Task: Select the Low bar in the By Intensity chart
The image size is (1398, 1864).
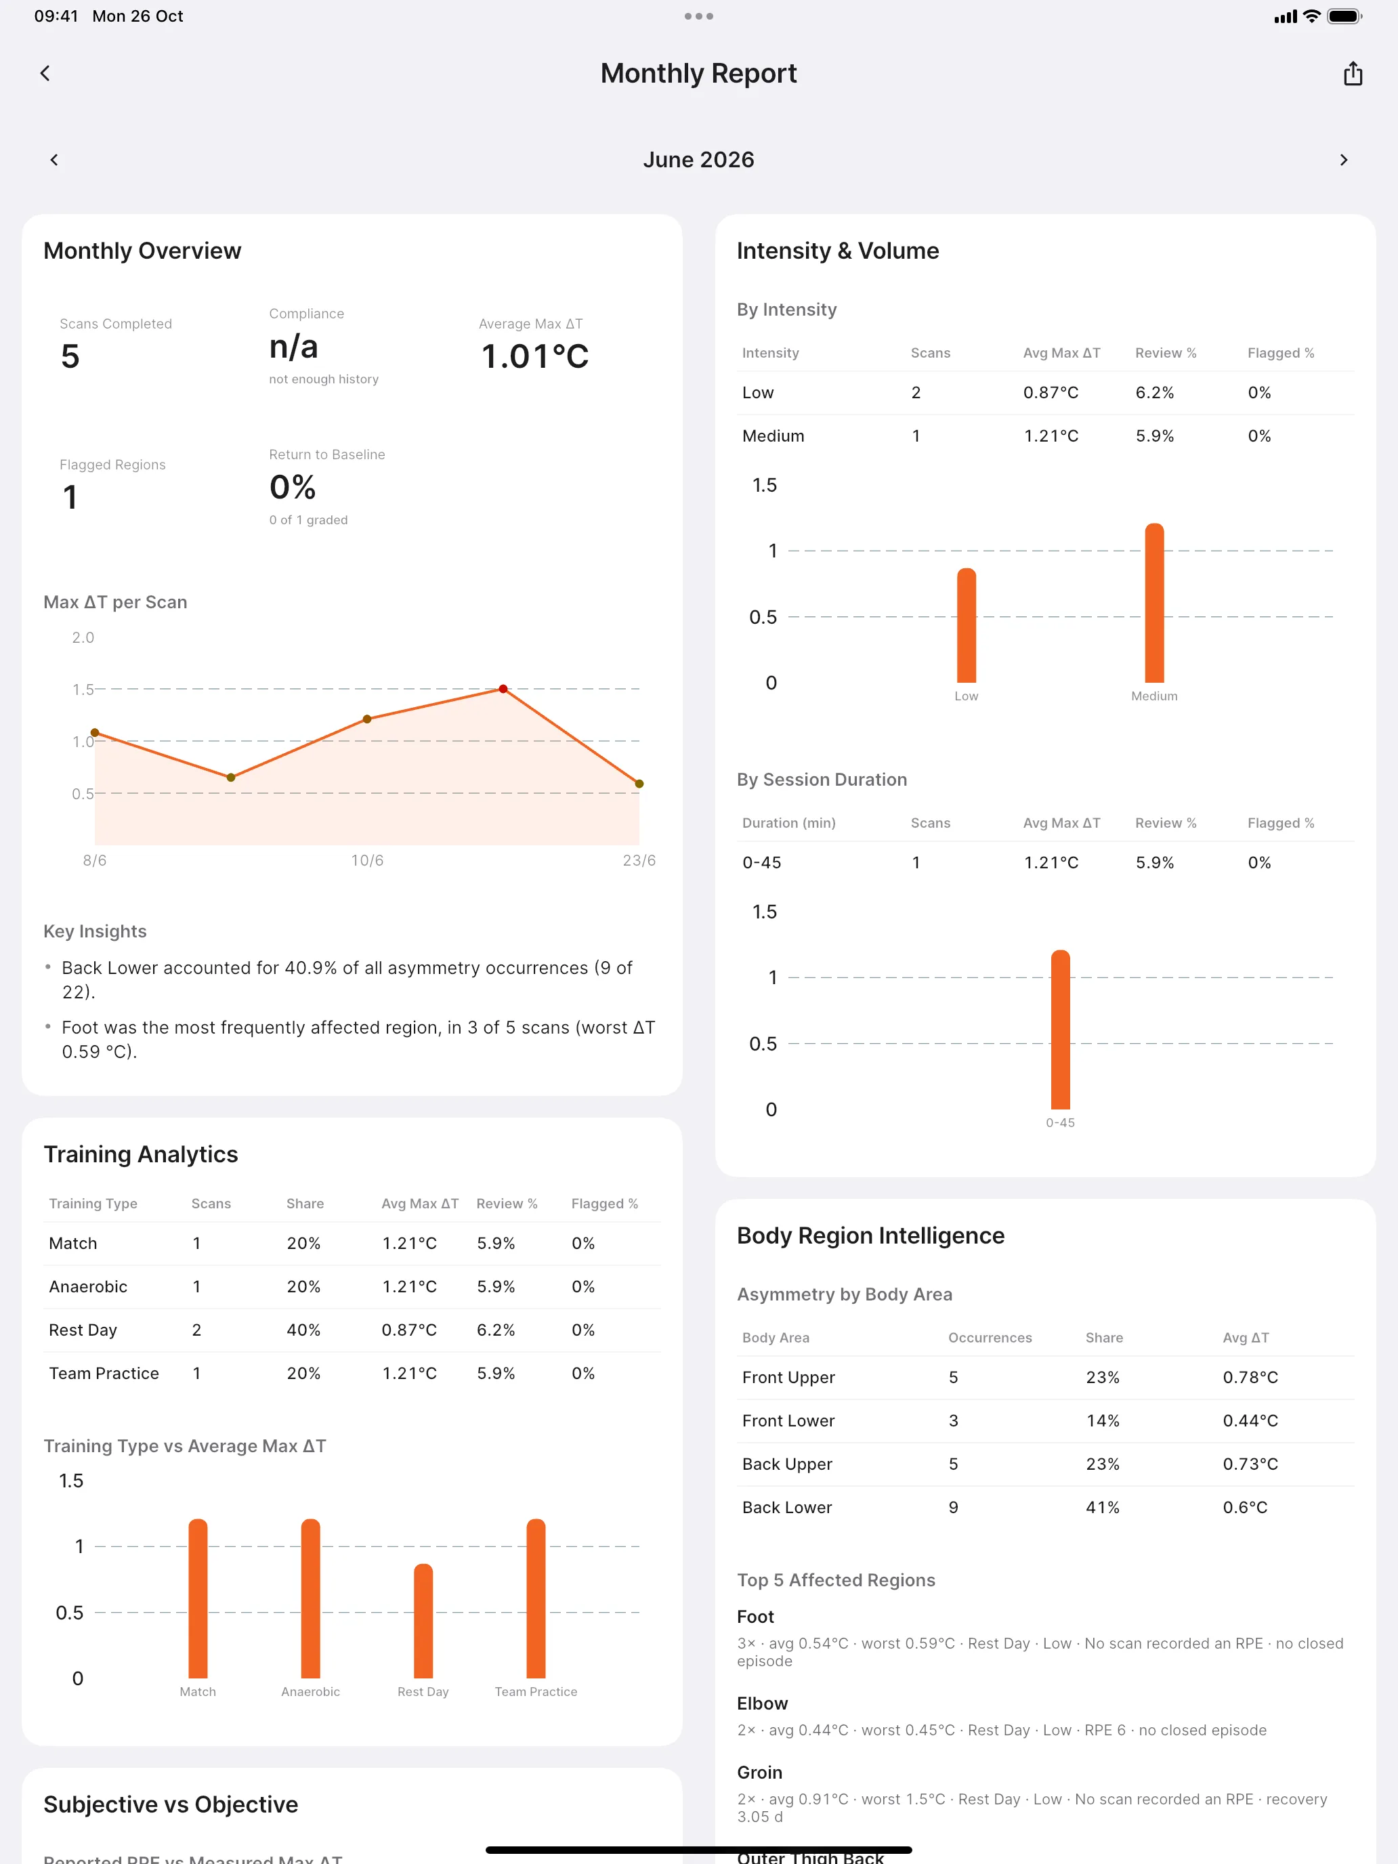Action: [x=967, y=625]
